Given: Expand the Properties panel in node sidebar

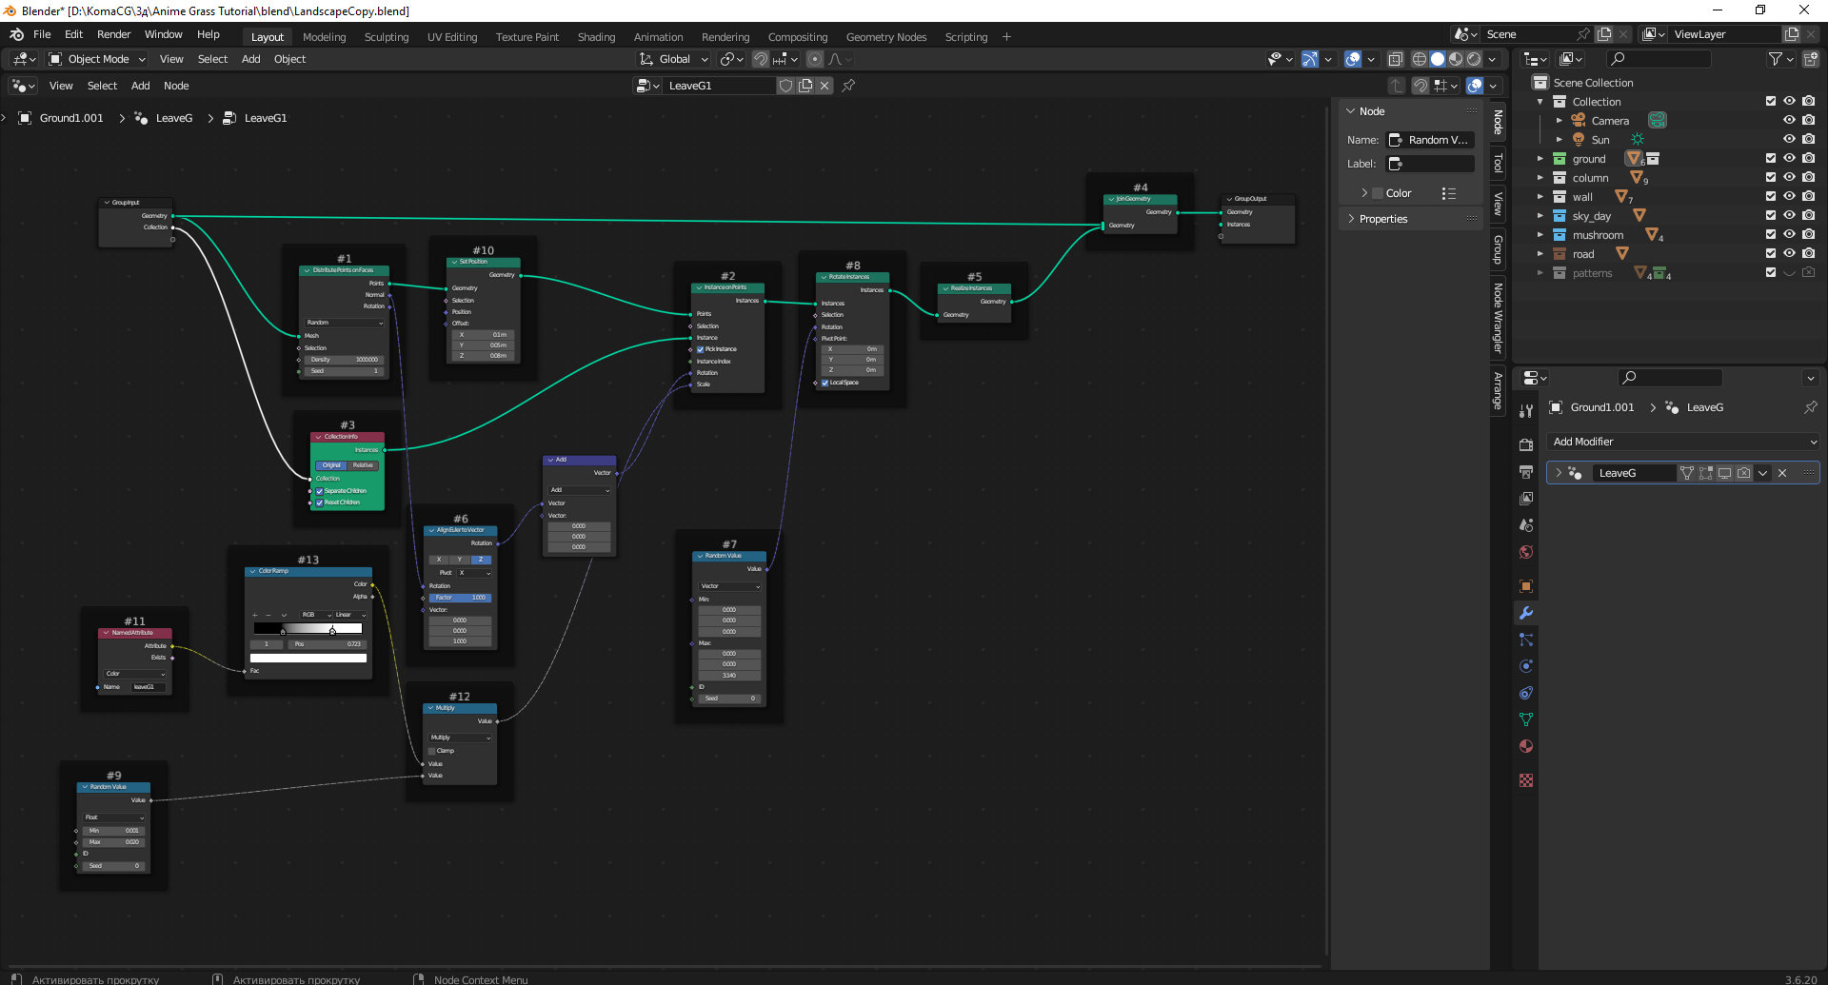Looking at the screenshot, I should (1382, 219).
